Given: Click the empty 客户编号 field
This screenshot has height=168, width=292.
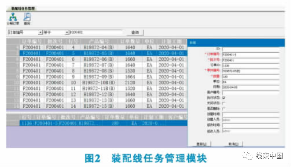Looking at the screenshot, I should pos(251,93).
